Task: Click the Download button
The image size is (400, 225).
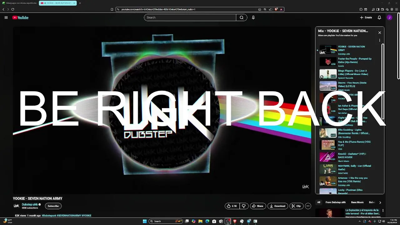Action: pyautogui.click(x=277, y=206)
